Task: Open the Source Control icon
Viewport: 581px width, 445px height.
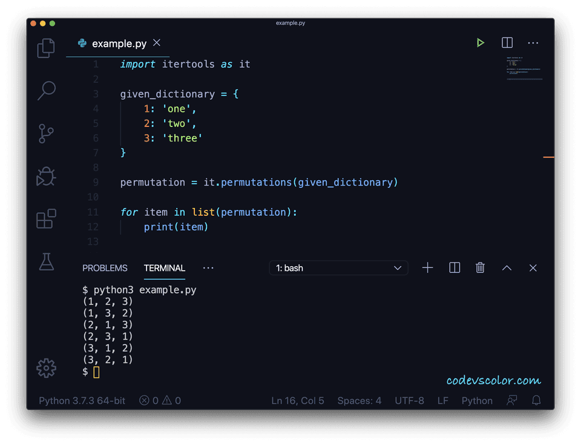Action: point(46,134)
